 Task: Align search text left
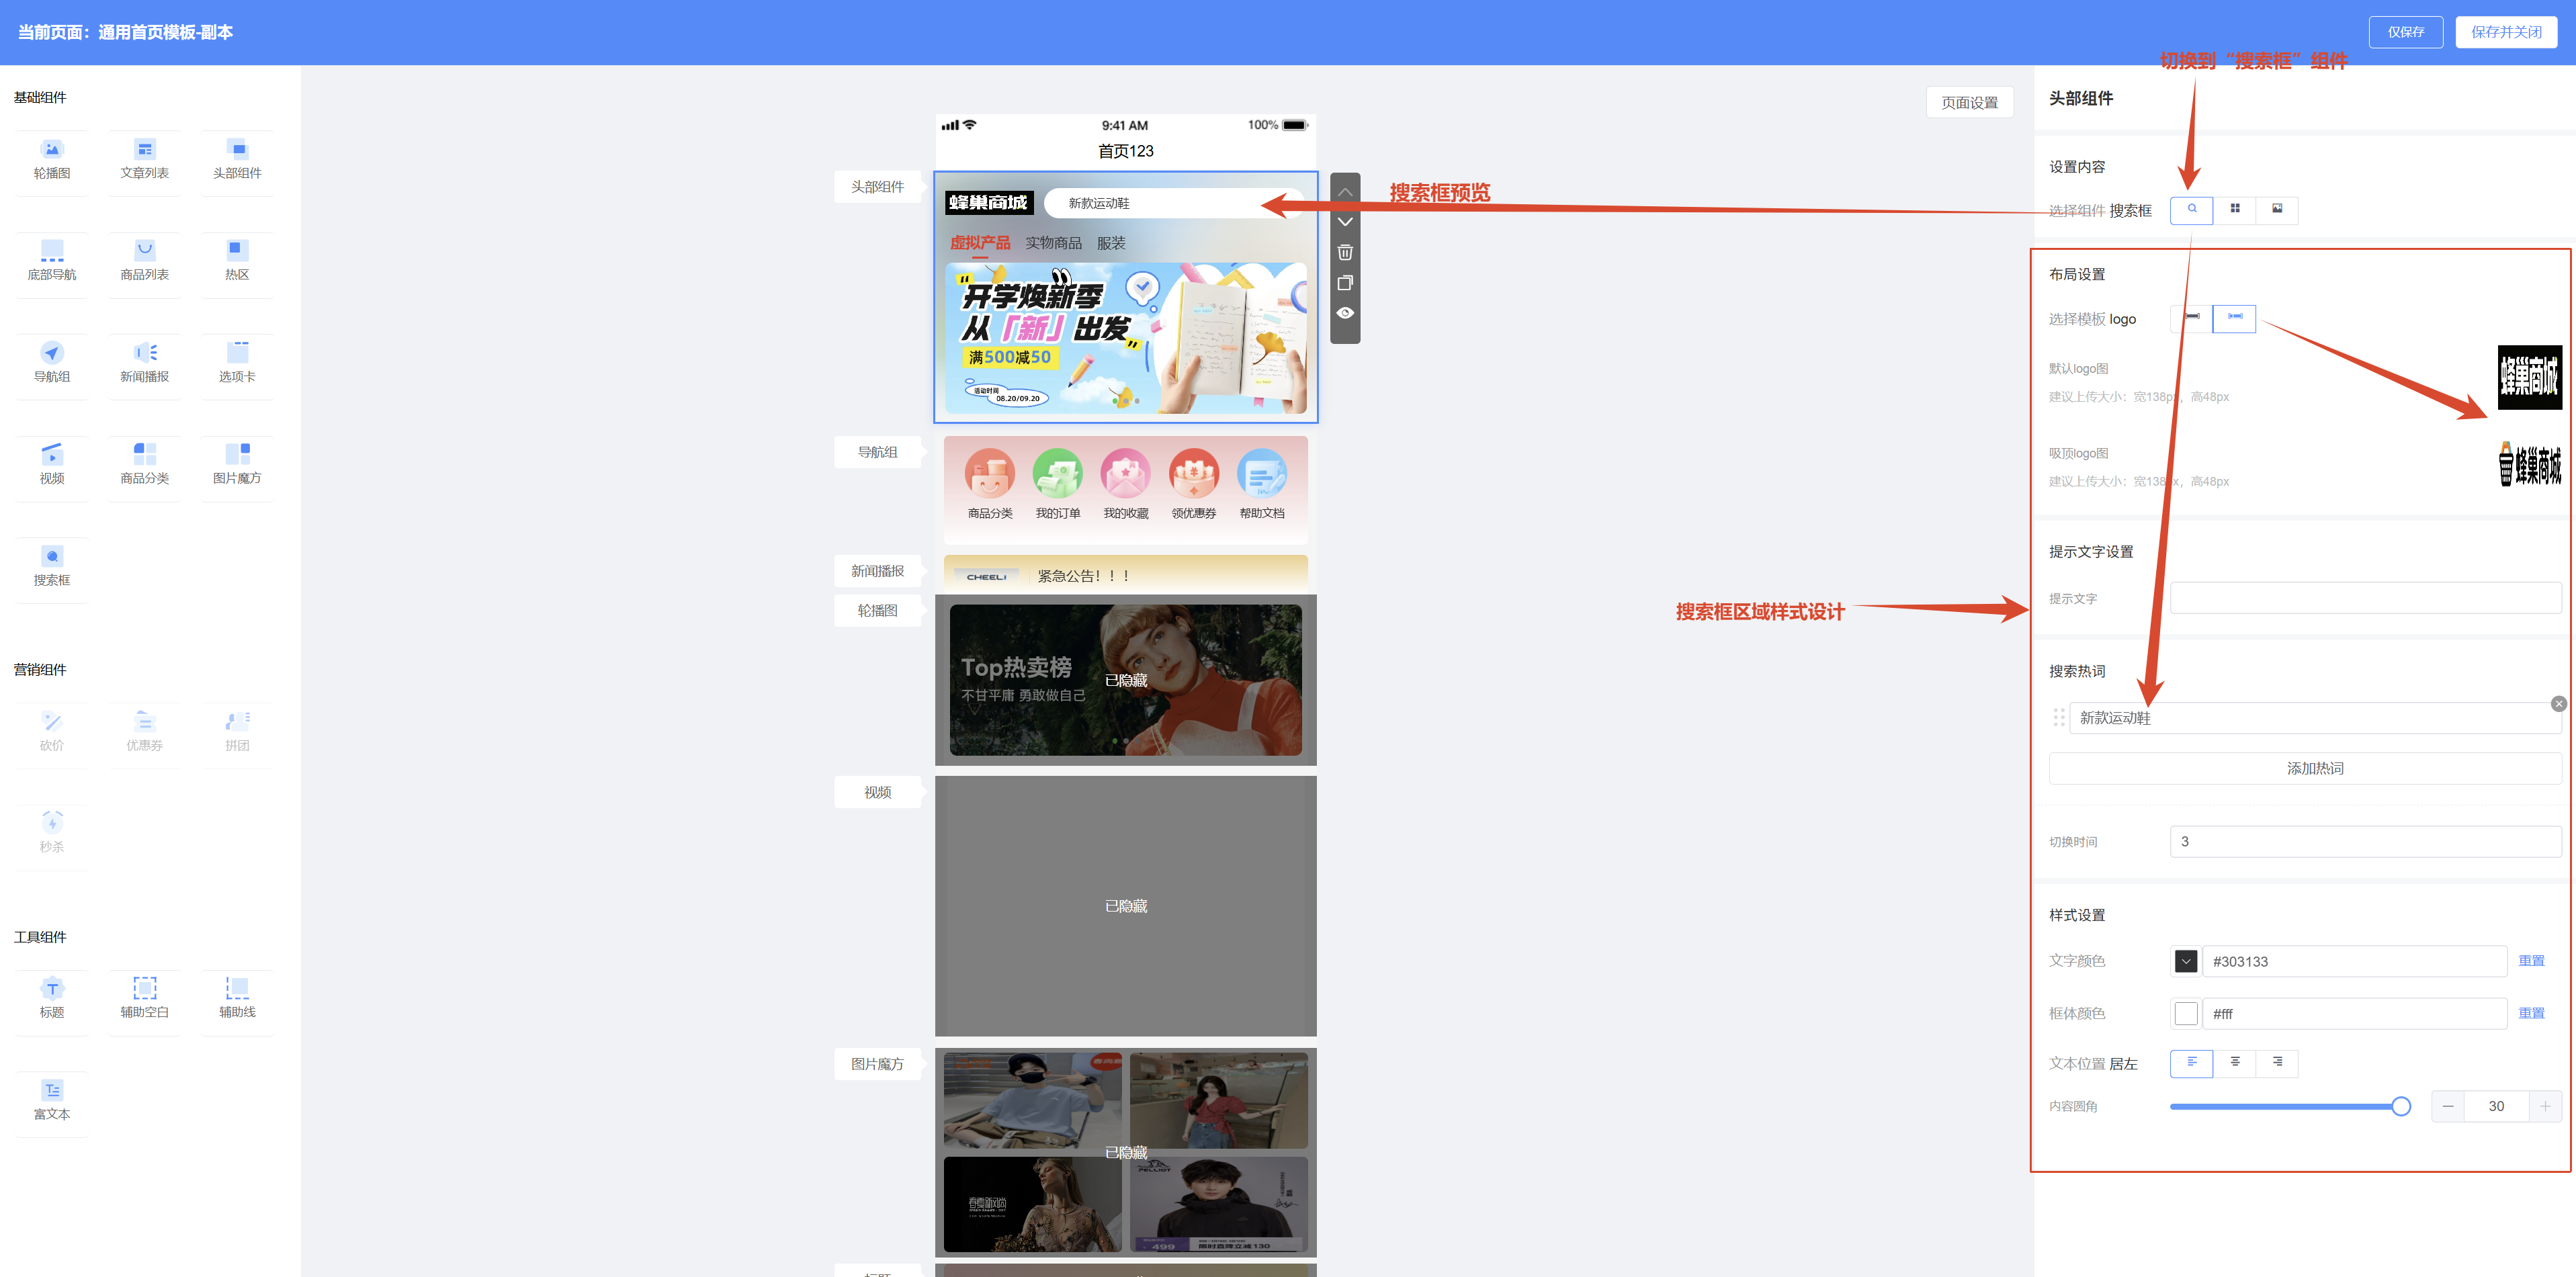pyautogui.click(x=2191, y=1063)
